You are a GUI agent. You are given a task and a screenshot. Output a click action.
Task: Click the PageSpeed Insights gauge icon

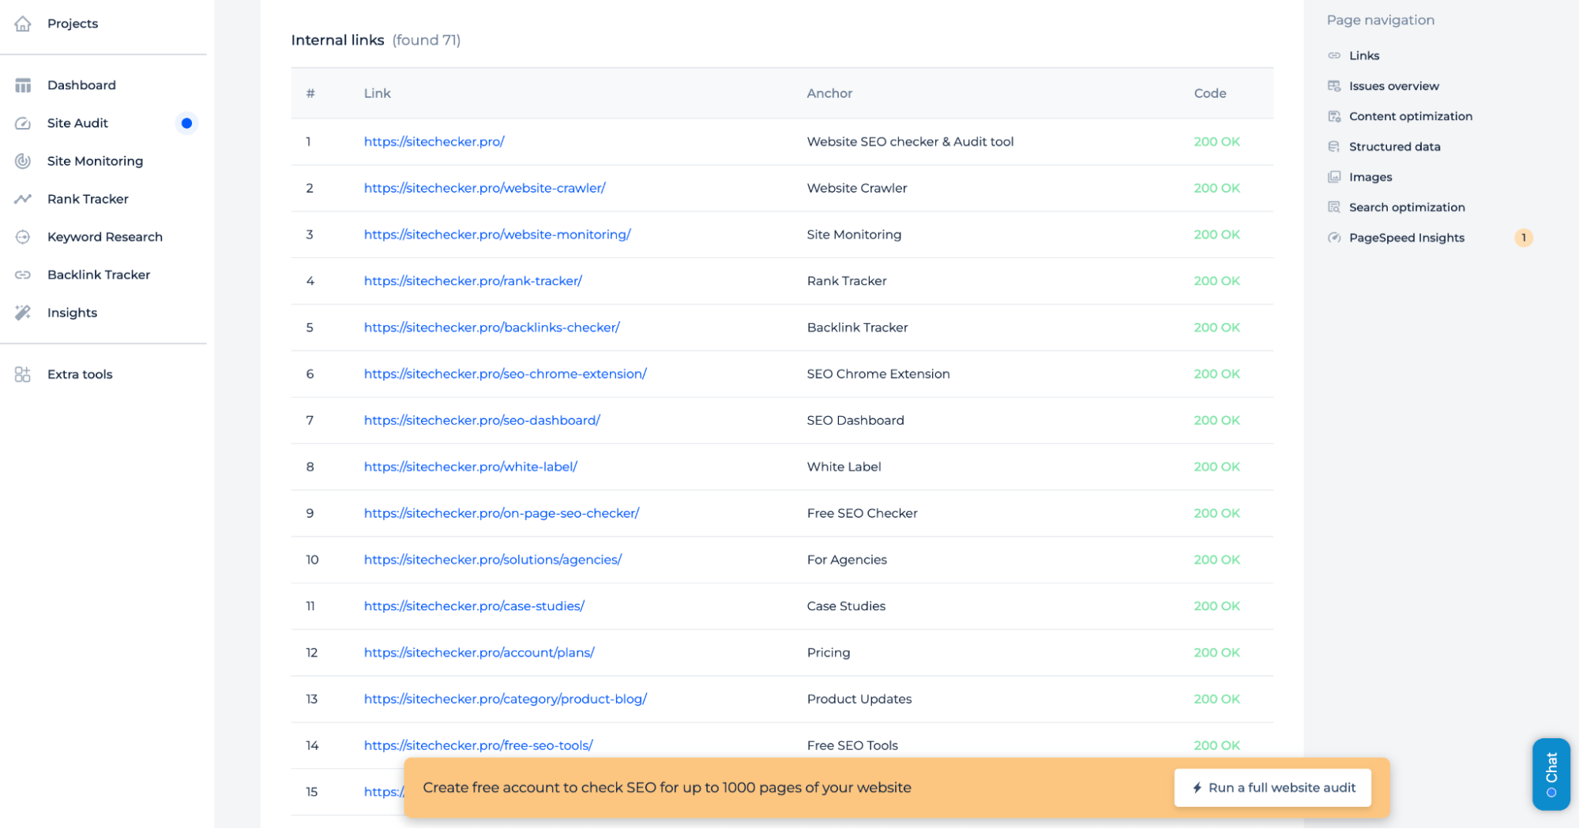[x=1334, y=238]
